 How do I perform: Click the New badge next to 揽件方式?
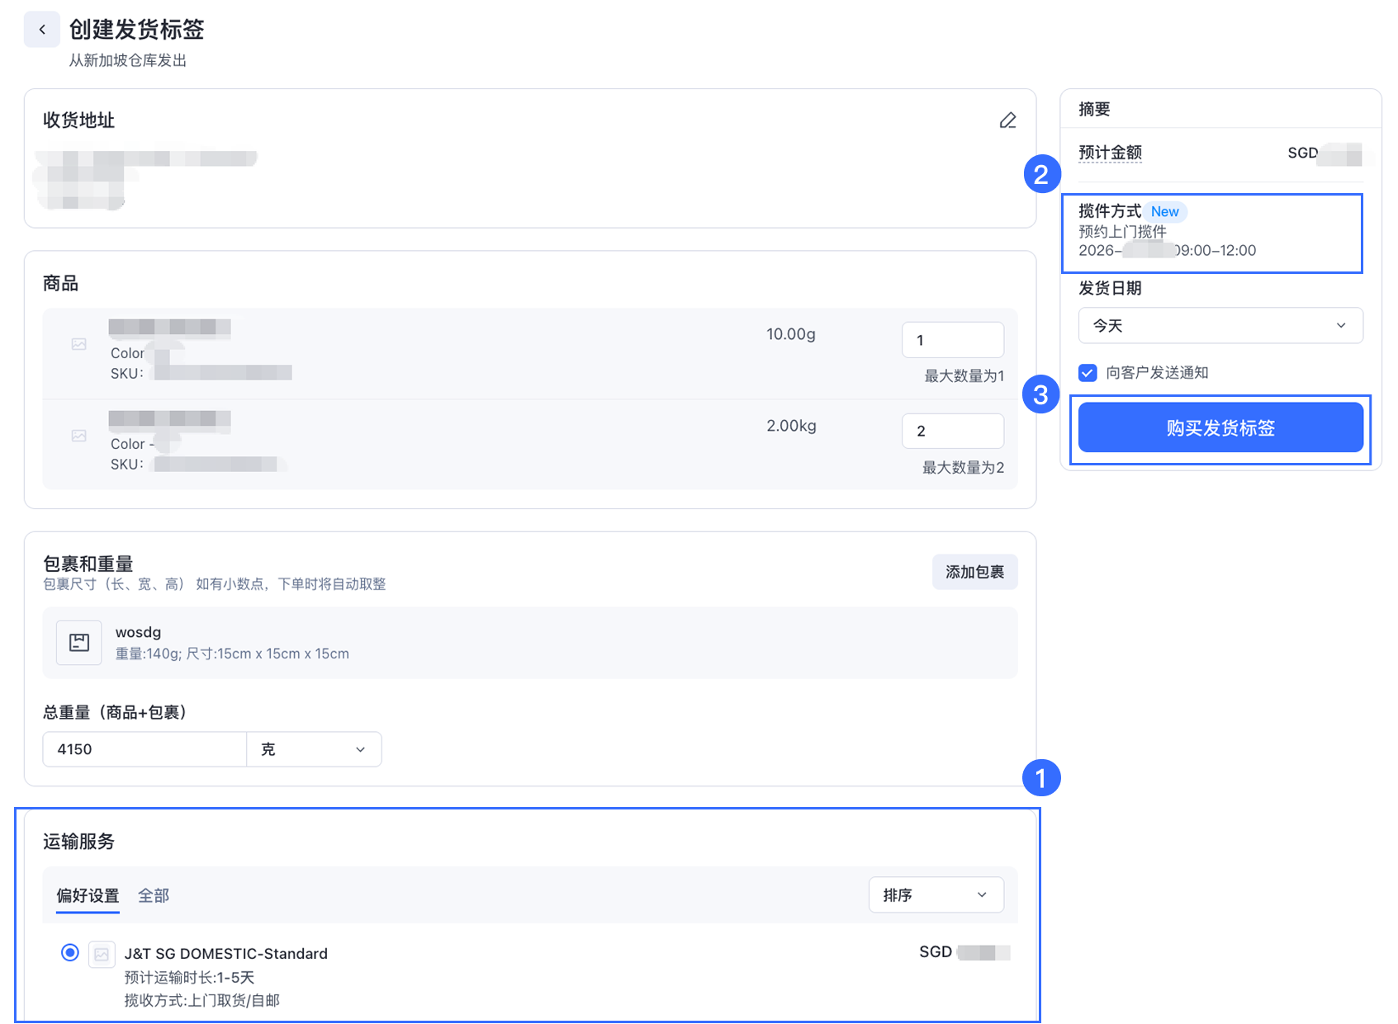1164,212
